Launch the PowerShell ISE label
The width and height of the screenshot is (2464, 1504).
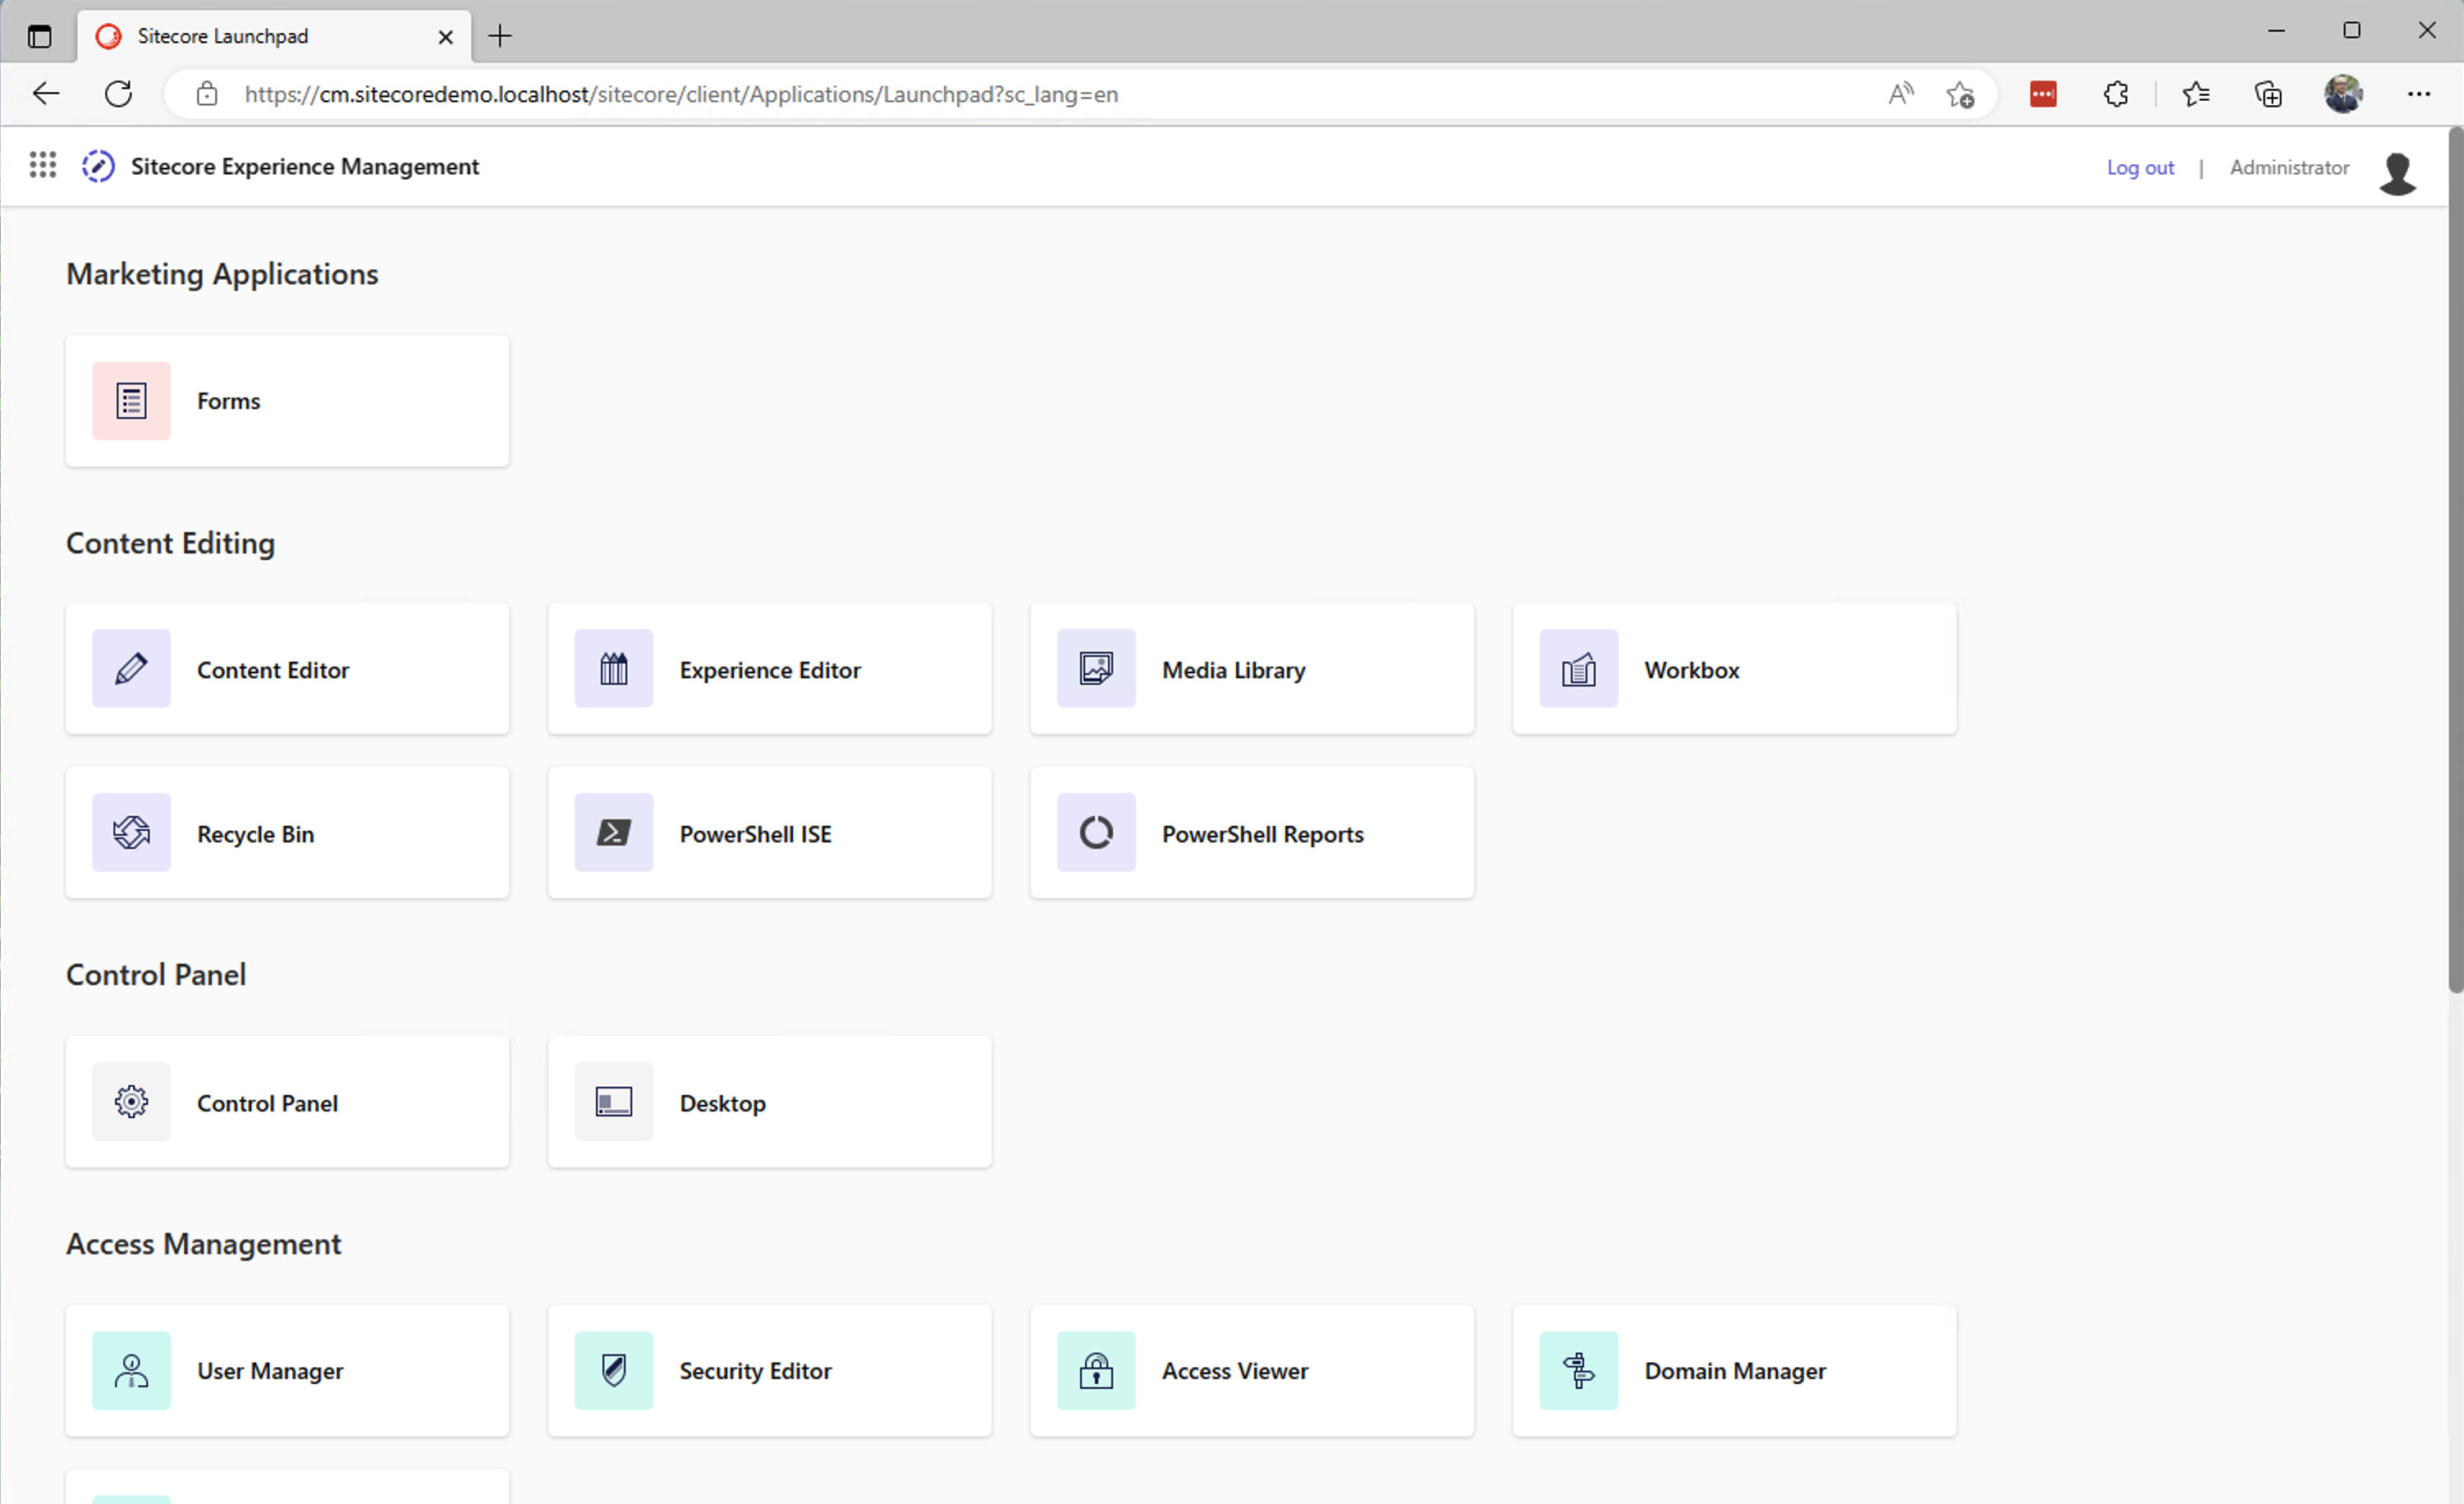click(756, 834)
